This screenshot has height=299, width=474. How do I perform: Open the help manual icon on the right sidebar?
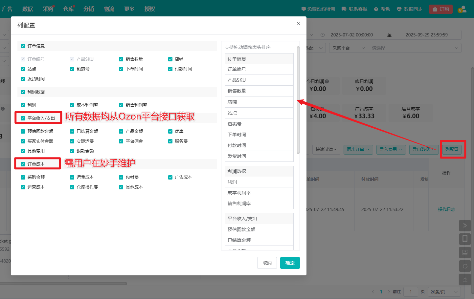[465, 252]
